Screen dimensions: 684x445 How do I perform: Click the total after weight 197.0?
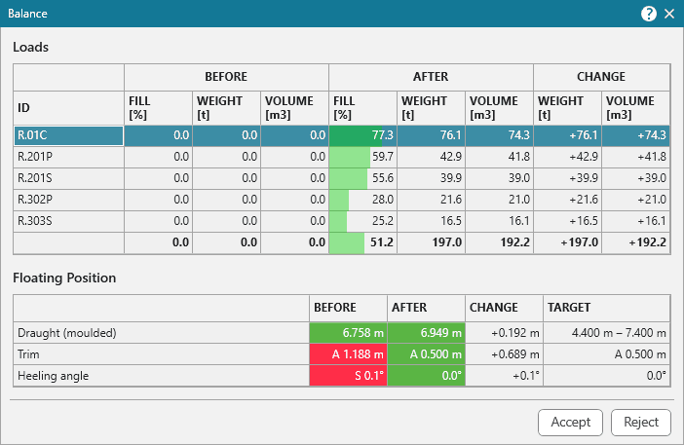431,242
